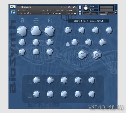This screenshot has width=126, height=113.
Task: Click the MIDI channel plug icon
Action: click(19, 13)
